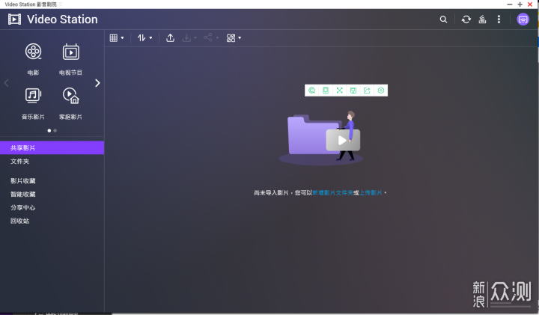Click the upload video icon

pos(170,38)
